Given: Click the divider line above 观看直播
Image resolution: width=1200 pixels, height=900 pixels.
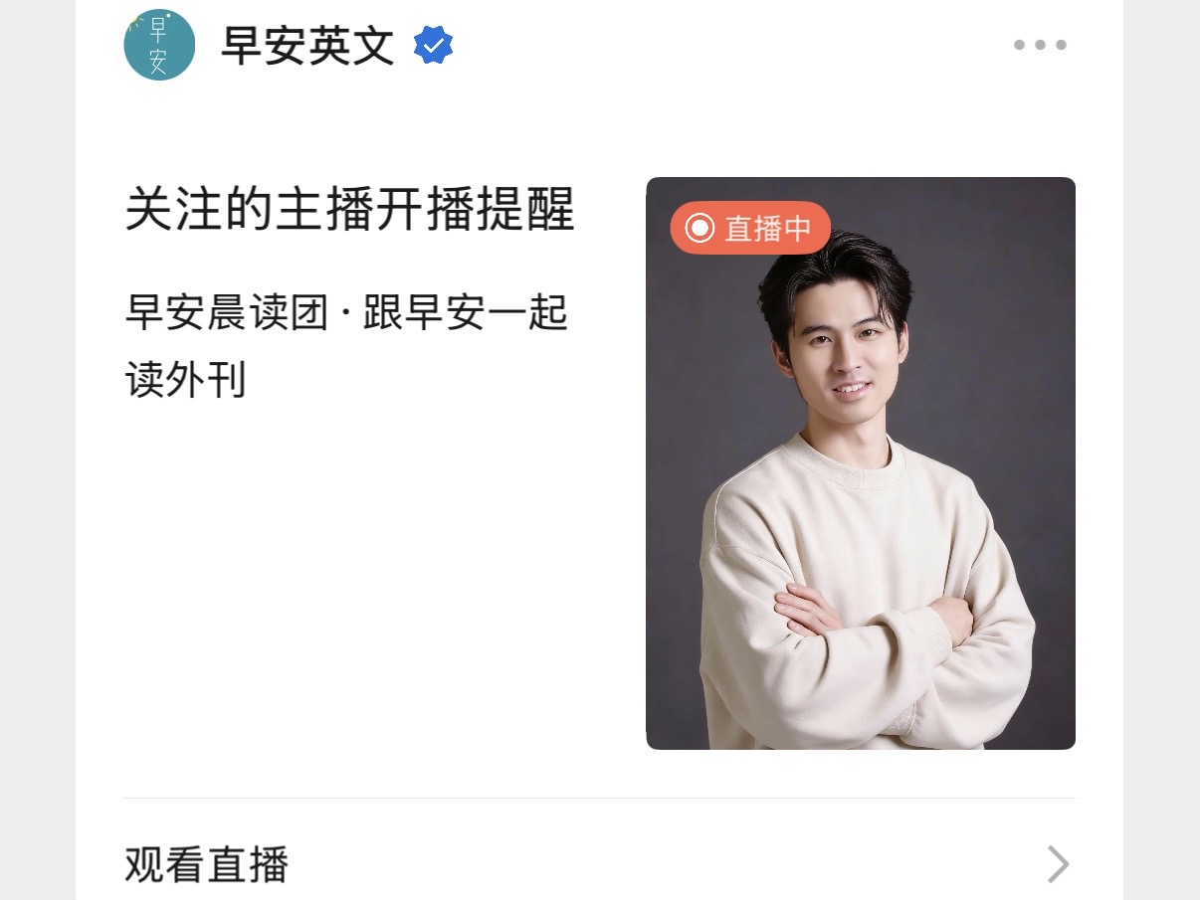Looking at the screenshot, I should tap(599, 798).
